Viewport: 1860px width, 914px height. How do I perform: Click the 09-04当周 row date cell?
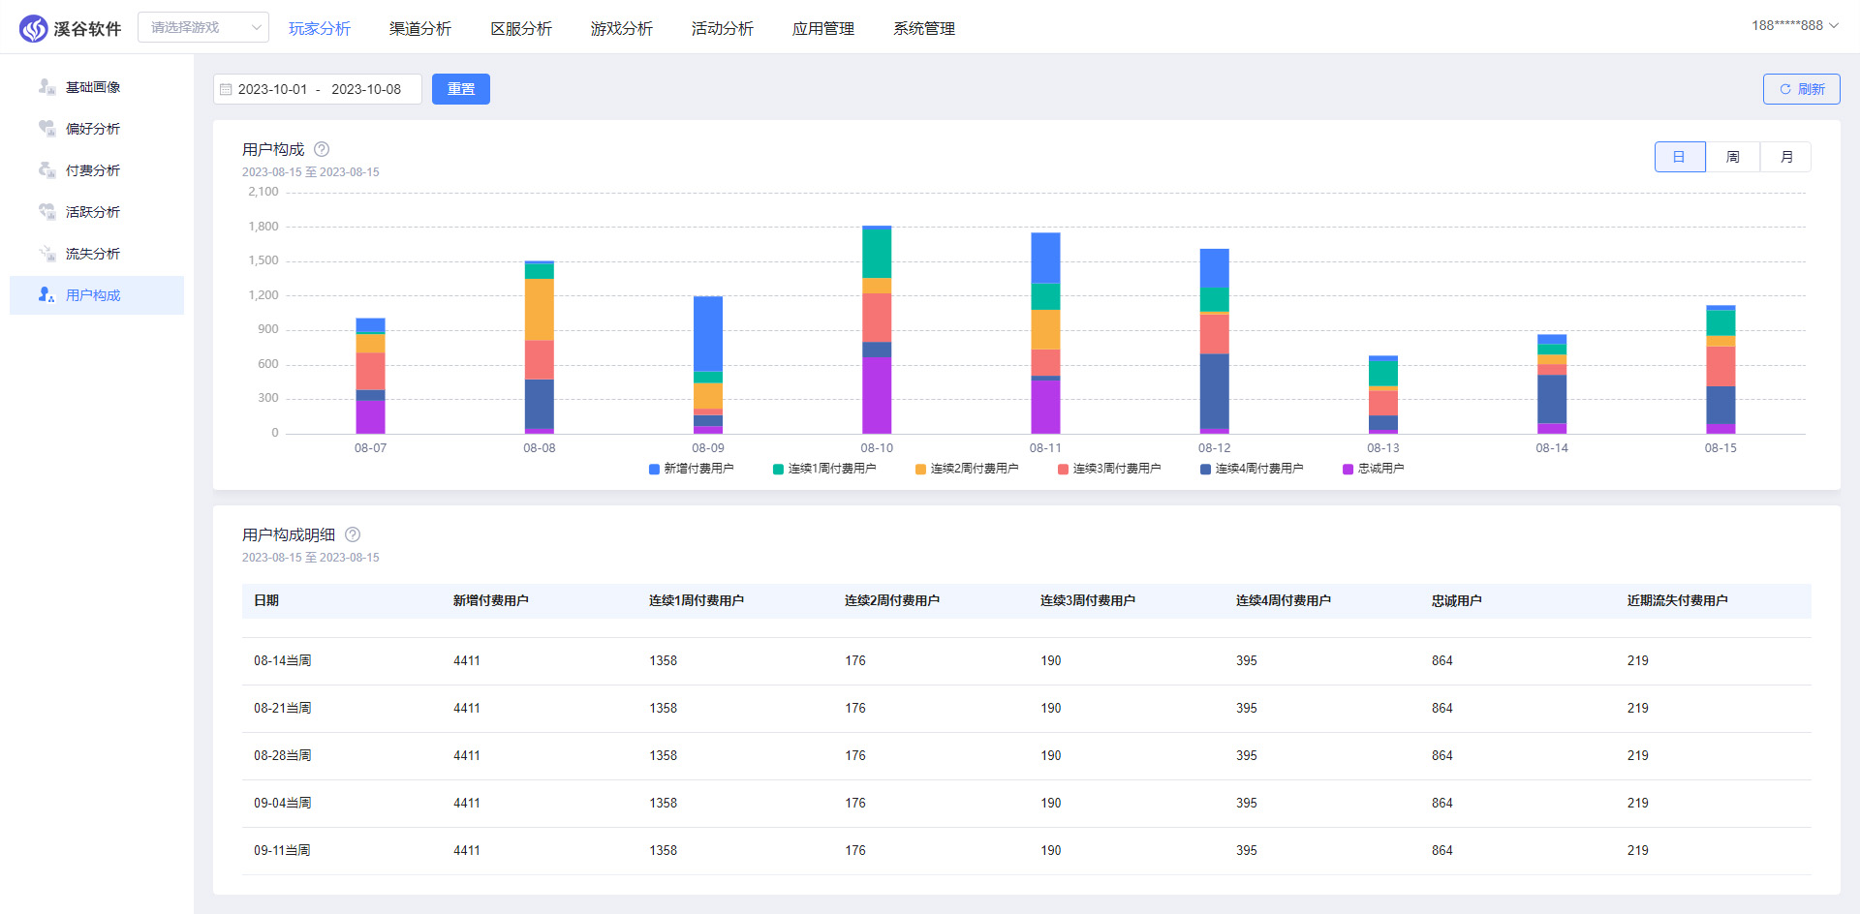[283, 803]
